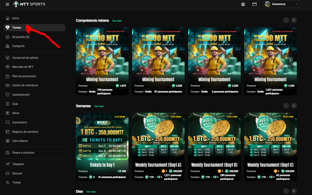Click the Telegram icon in sidebar
The width and height of the screenshot is (312, 195).
pos(8,164)
